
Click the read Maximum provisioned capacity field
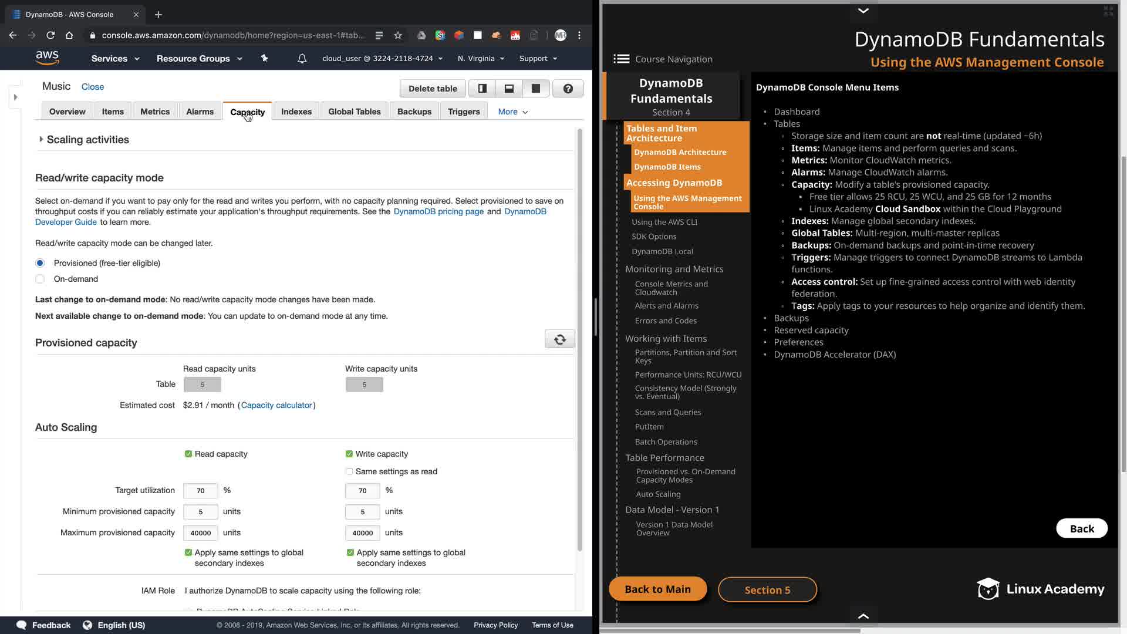tap(200, 532)
